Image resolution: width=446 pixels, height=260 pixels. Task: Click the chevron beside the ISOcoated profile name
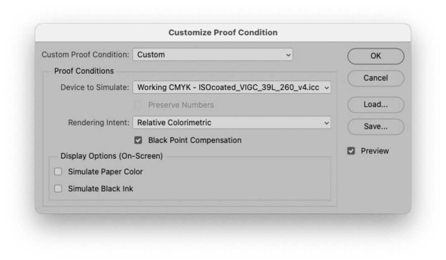click(x=326, y=88)
